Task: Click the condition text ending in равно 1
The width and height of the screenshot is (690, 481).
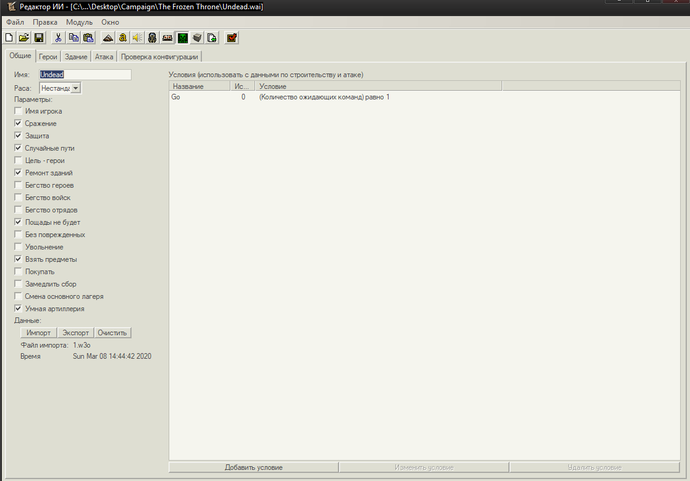Action: point(324,97)
